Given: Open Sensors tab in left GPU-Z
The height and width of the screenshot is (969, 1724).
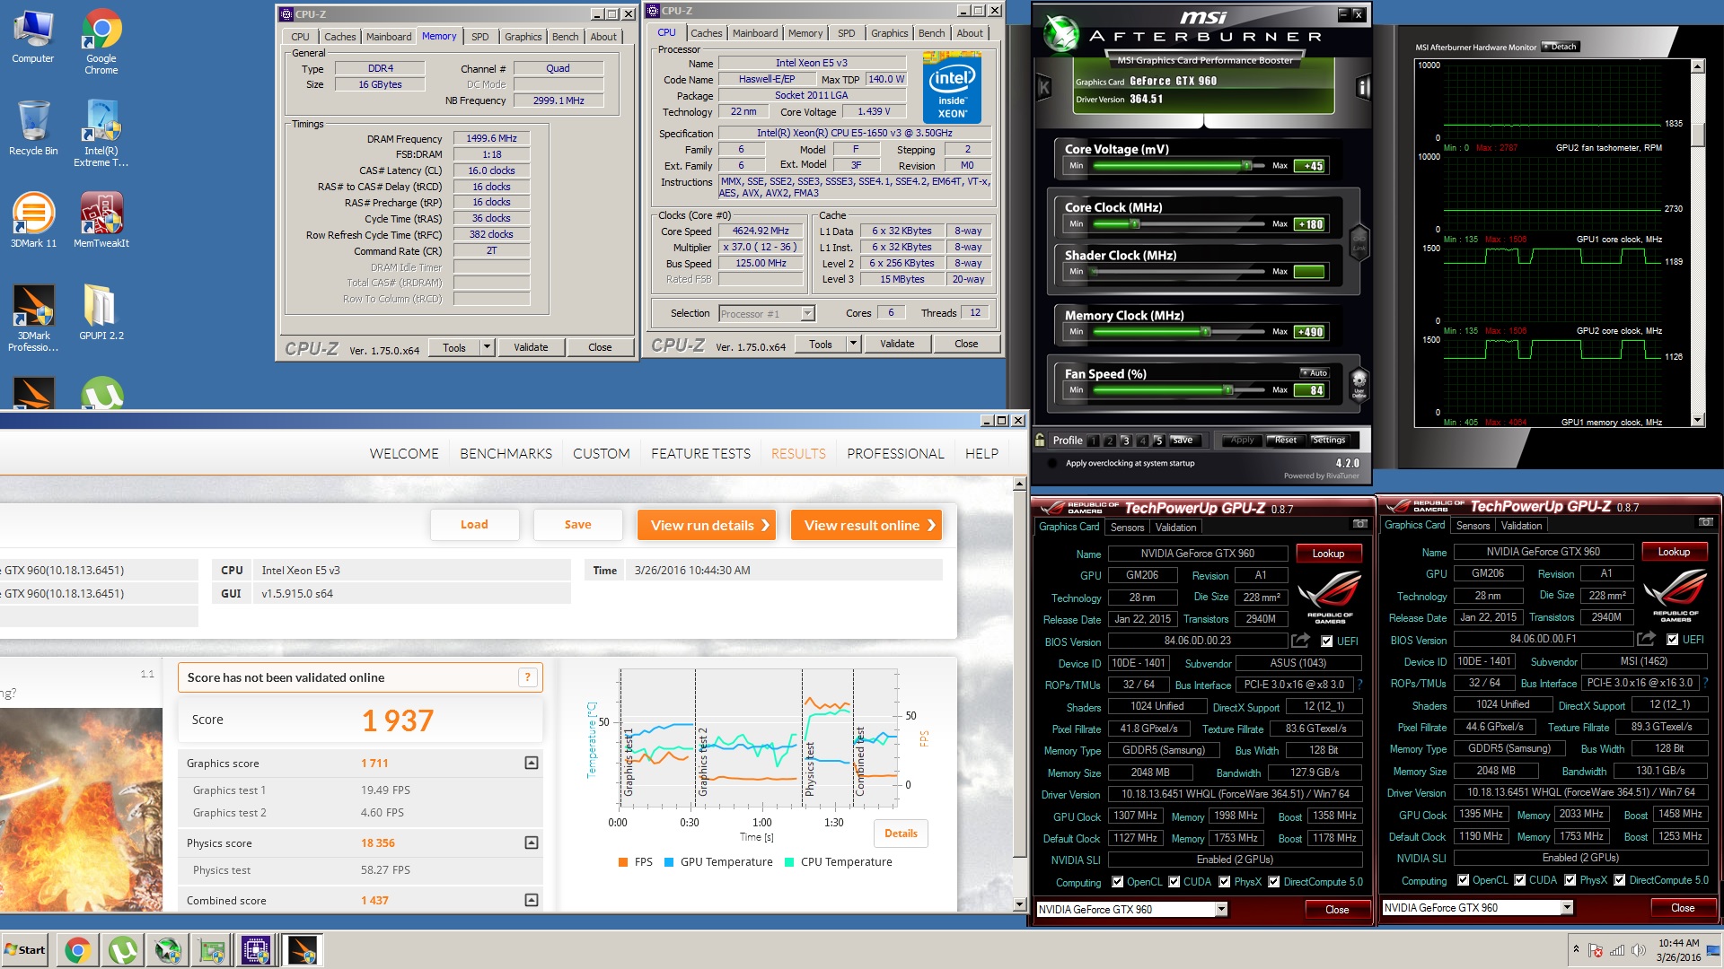Looking at the screenshot, I should click(x=1127, y=528).
